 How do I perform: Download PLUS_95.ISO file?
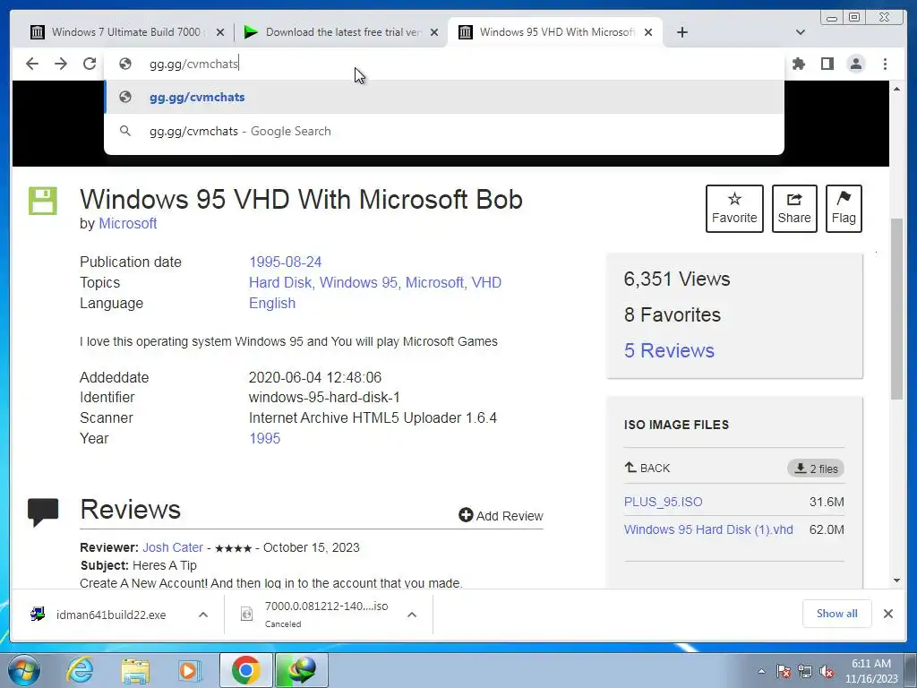pyautogui.click(x=664, y=502)
